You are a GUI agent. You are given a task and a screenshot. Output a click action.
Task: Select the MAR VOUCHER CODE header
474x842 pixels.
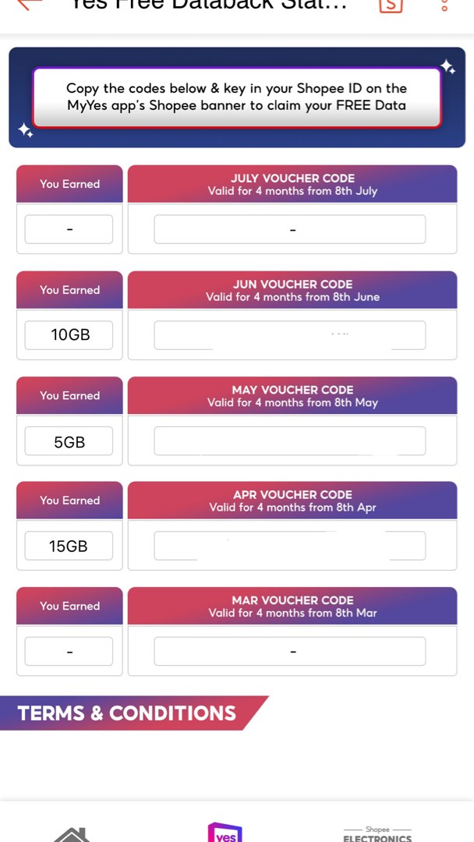[x=292, y=606]
